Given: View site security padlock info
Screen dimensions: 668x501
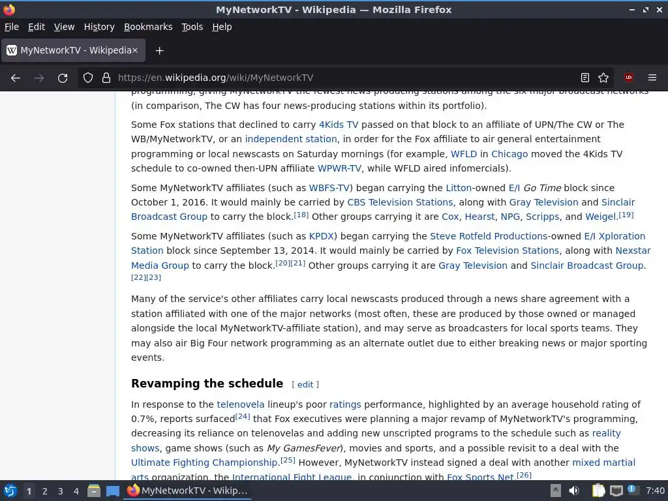Looking at the screenshot, I should [x=106, y=78].
